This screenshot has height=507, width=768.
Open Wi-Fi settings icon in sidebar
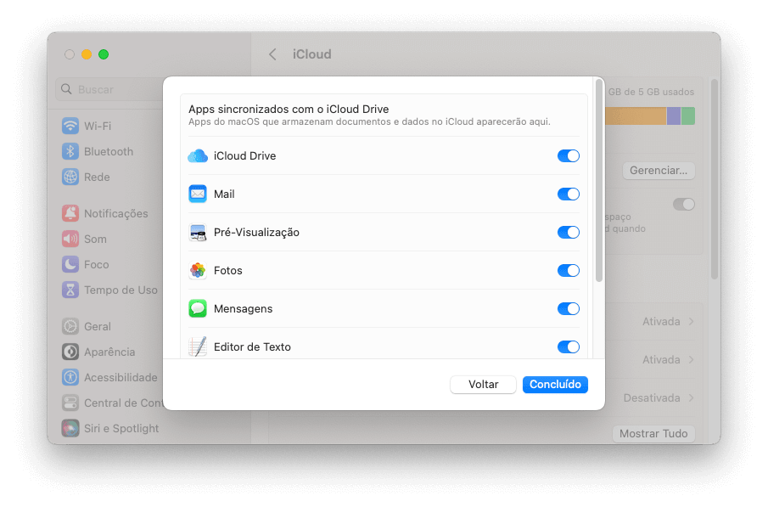(70, 126)
